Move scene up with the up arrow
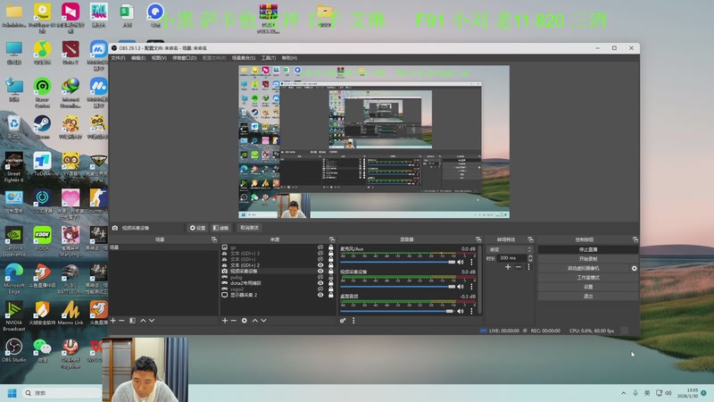Screen dimensions: 714x402 coord(143,321)
